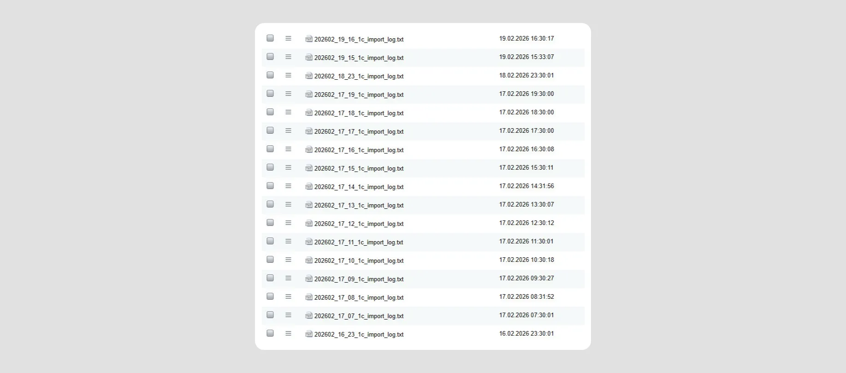Expand hamburger menu of 202602_17_10_1c_import_log.txt
The height and width of the screenshot is (373, 846).
288,260
